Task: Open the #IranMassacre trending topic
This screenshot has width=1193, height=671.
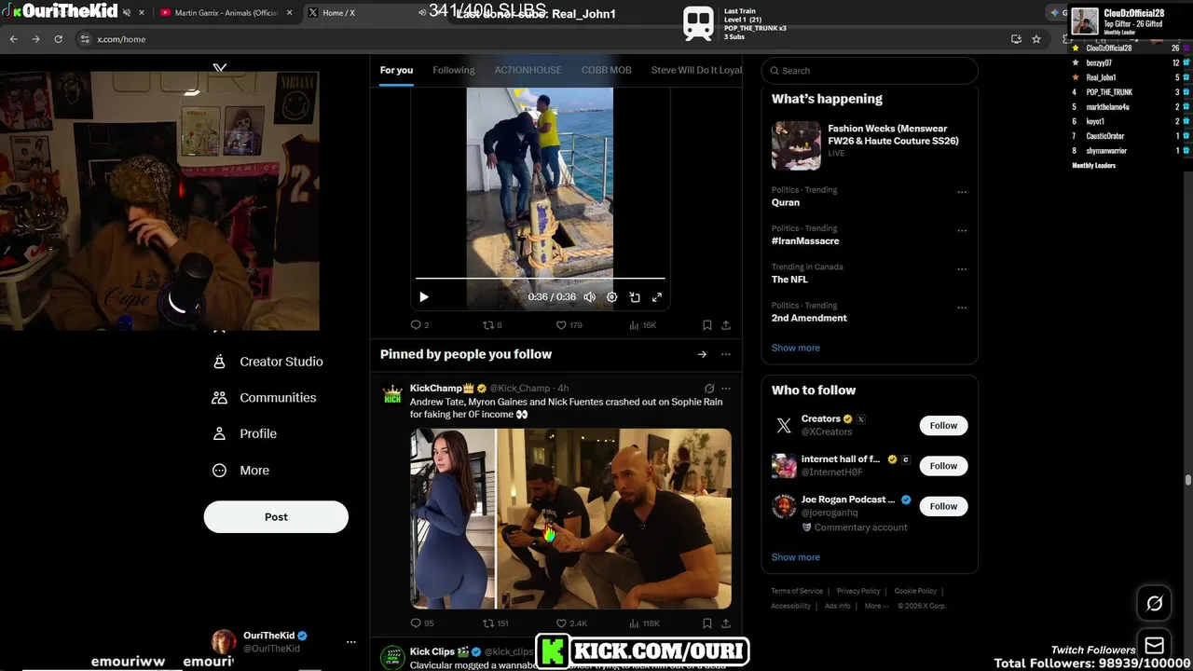Action: (805, 240)
